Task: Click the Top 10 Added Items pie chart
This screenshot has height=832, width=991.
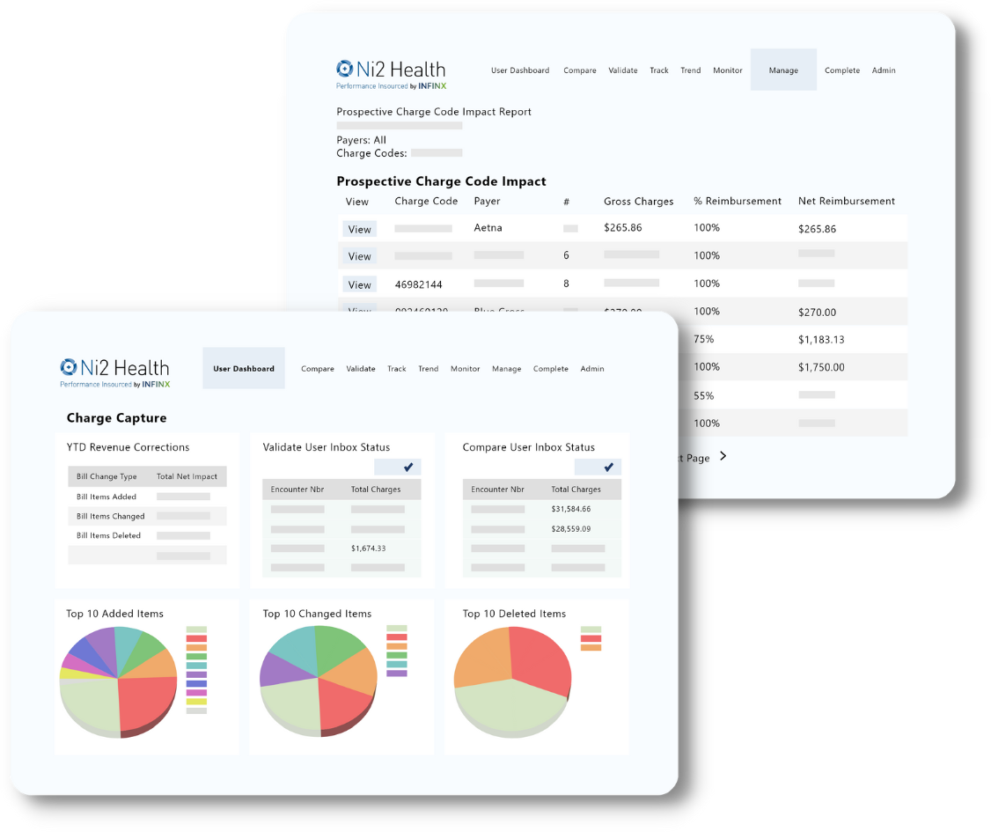Action: click(x=118, y=681)
